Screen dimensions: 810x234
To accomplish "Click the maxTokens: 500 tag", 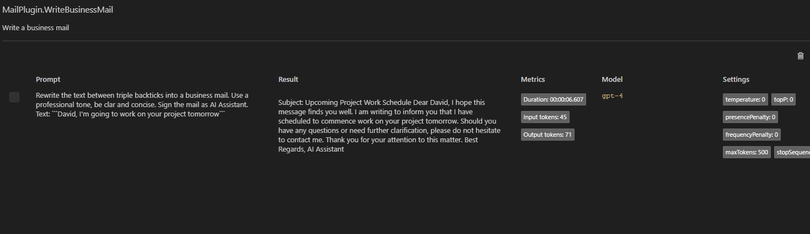I will 747,152.
